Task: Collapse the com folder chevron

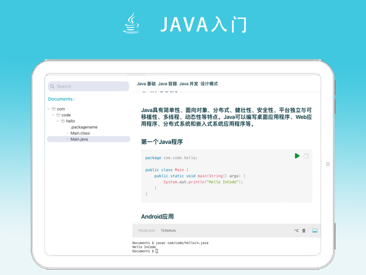Action: coord(49,109)
